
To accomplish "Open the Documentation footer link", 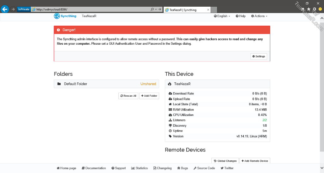I will 94,168.
